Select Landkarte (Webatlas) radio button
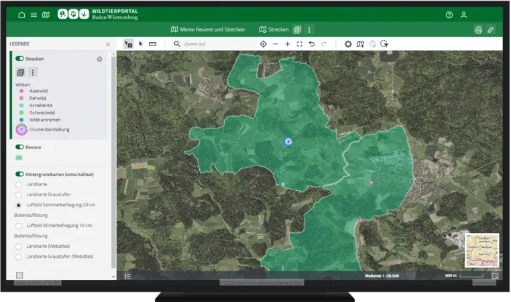 pyautogui.click(x=19, y=246)
